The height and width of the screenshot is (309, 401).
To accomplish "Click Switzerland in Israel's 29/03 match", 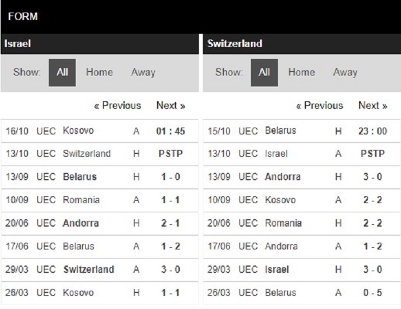I will 89,270.
